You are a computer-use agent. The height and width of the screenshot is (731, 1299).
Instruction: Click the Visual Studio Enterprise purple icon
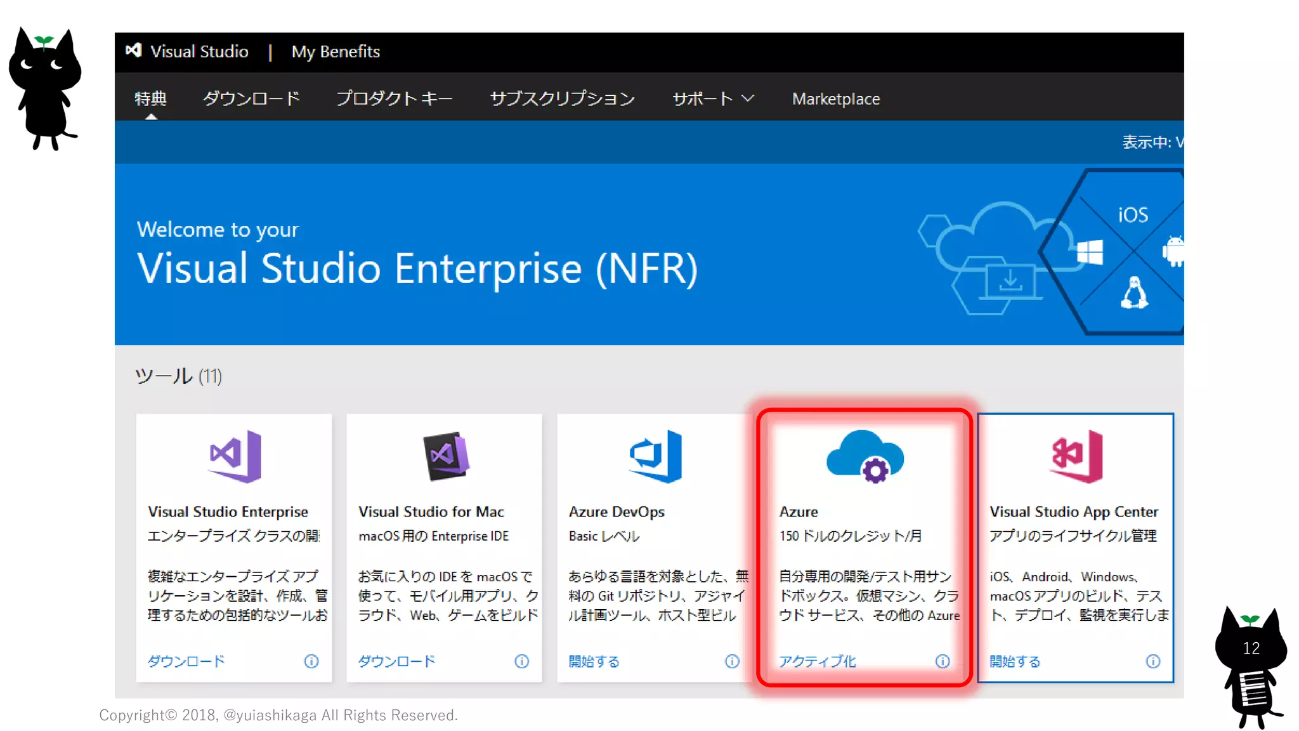tap(235, 456)
